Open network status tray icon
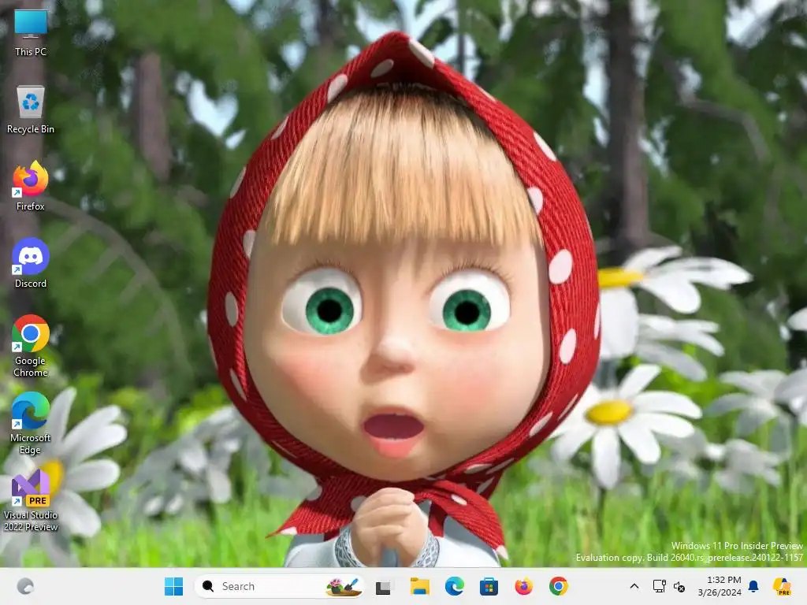Image resolution: width=807 pixels, height=605 pixels. click(660, 586)
